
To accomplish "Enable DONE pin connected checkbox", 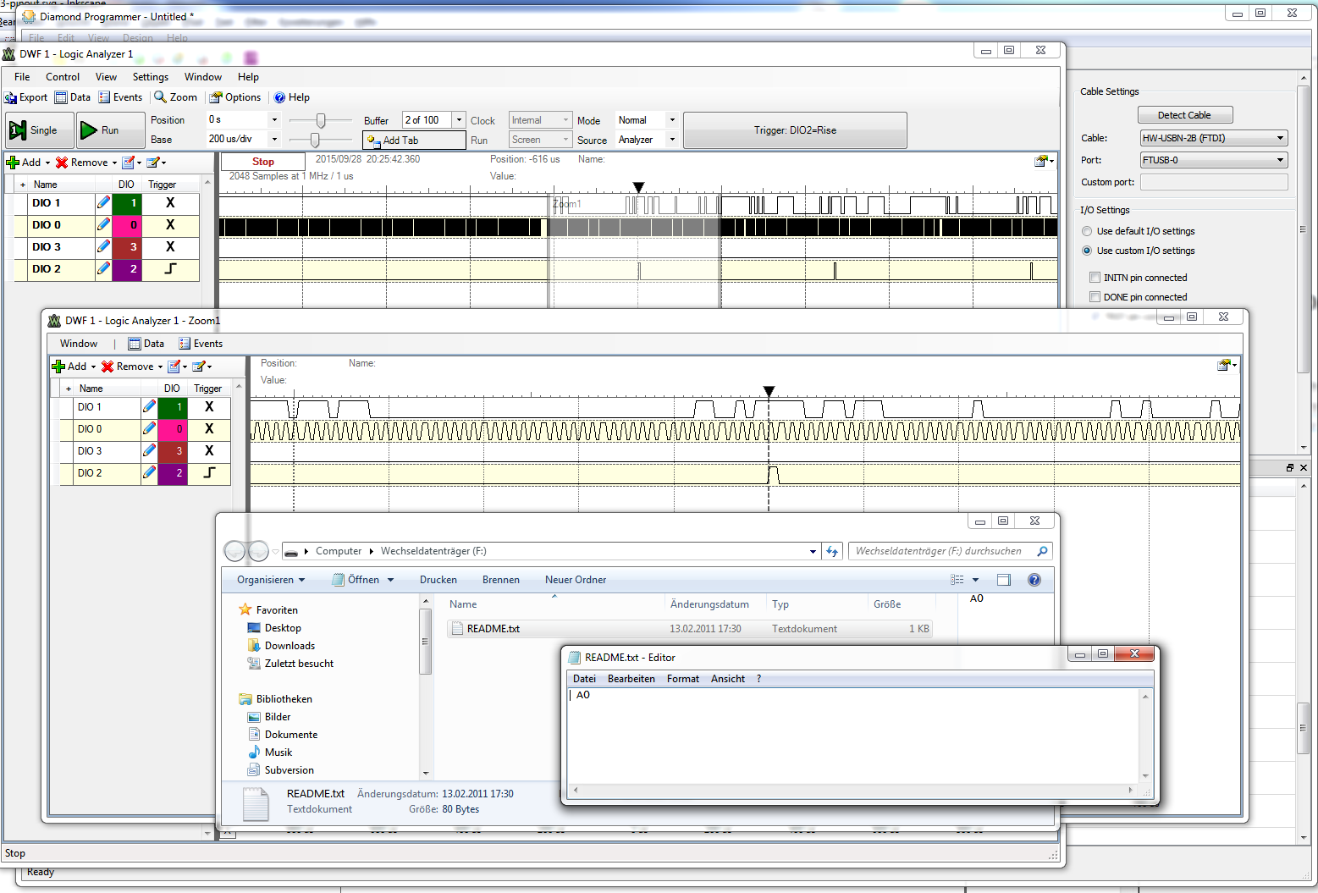I will point(1095,297).
